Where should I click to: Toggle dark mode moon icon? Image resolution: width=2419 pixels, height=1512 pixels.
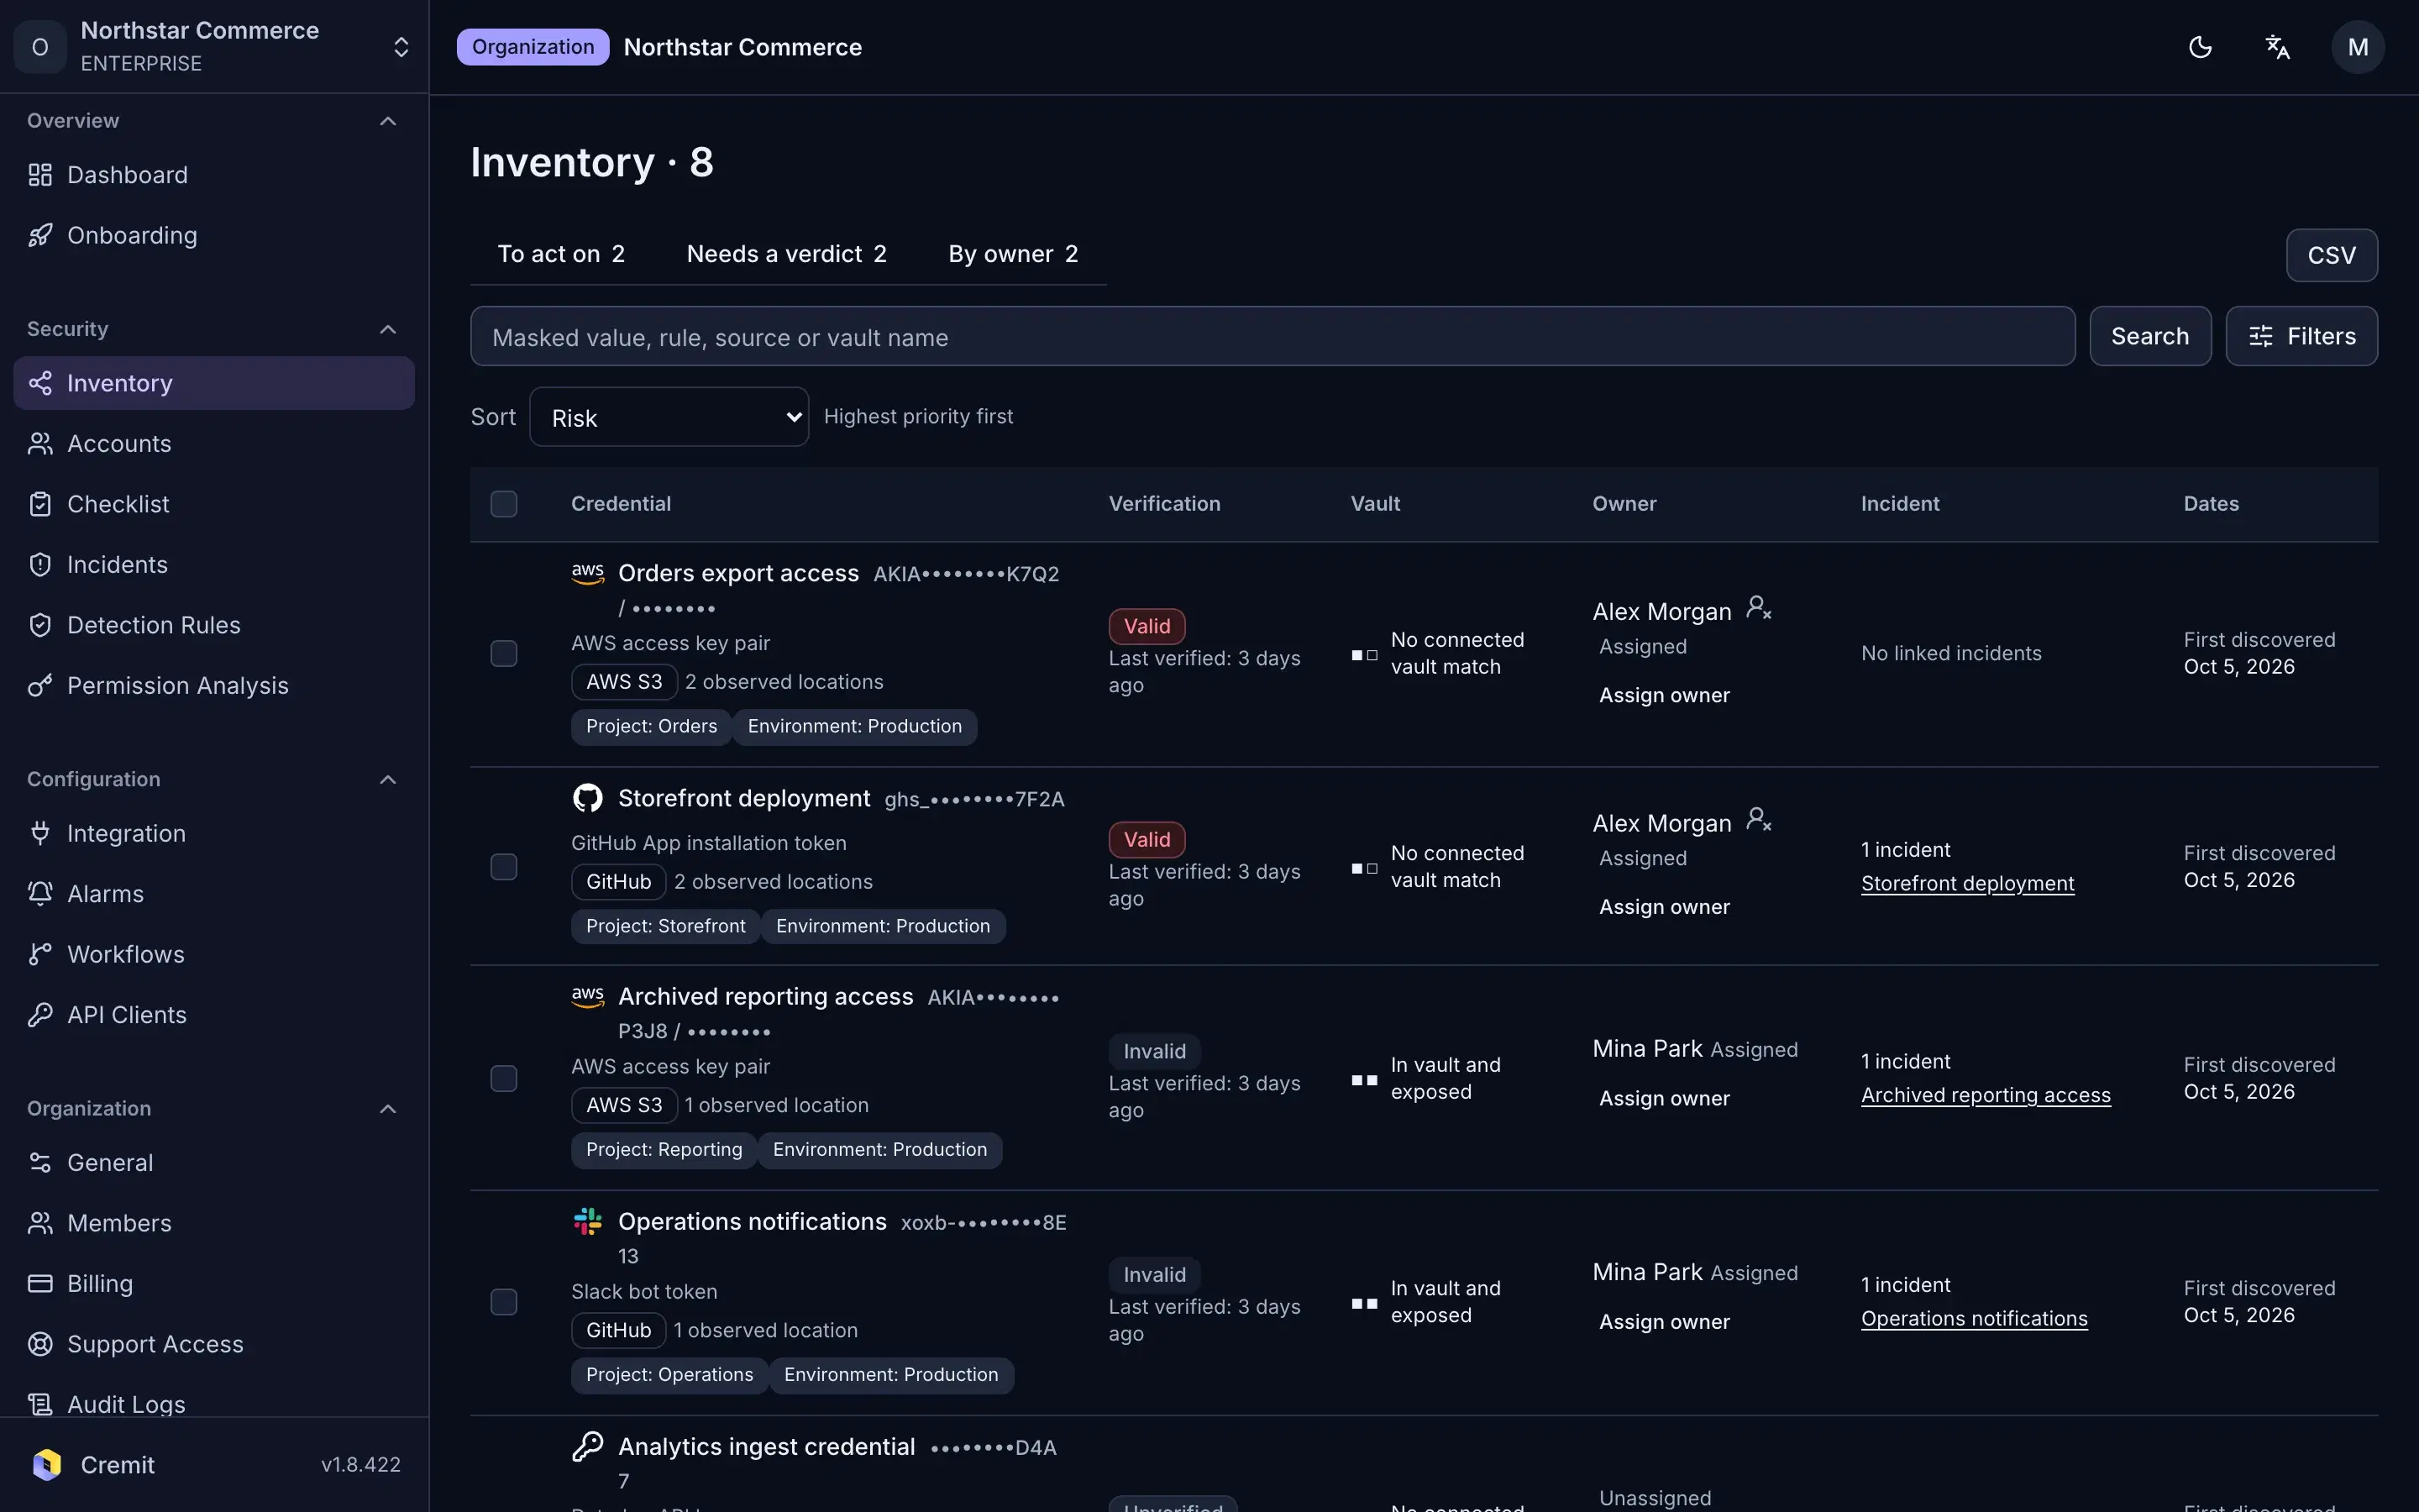click(2200, 47)
